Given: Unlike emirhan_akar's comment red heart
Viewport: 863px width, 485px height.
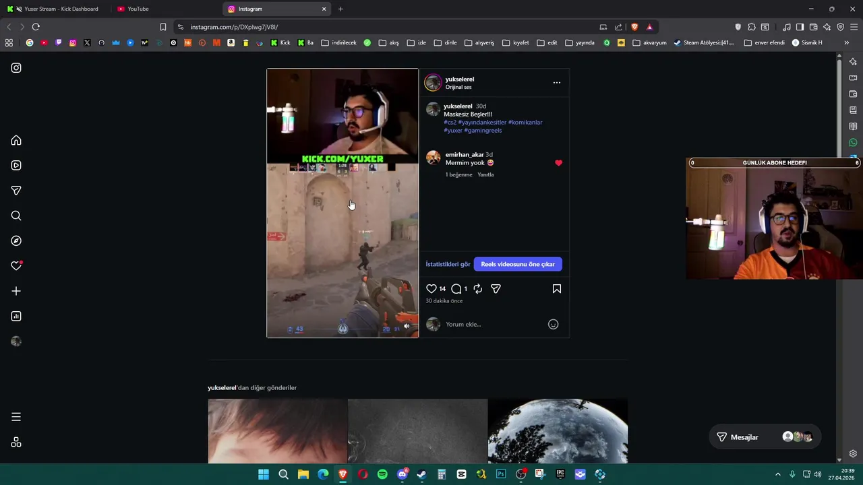Looking at the screenshot, I should [558, 163].
